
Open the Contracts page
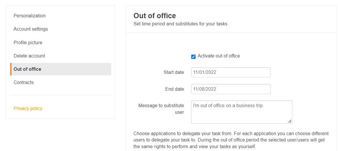click(23, 82)
